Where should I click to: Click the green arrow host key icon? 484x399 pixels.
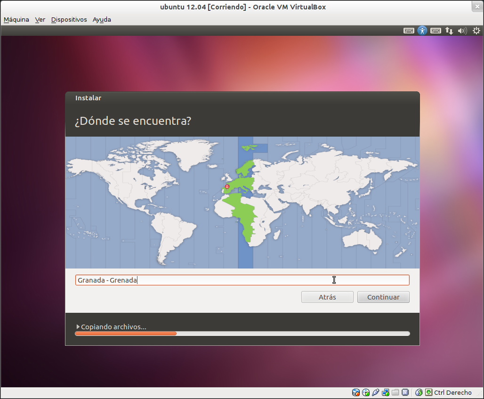coord(429,392)
